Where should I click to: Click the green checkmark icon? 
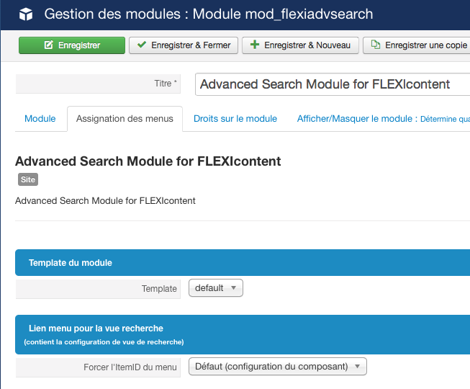point(142,45)
